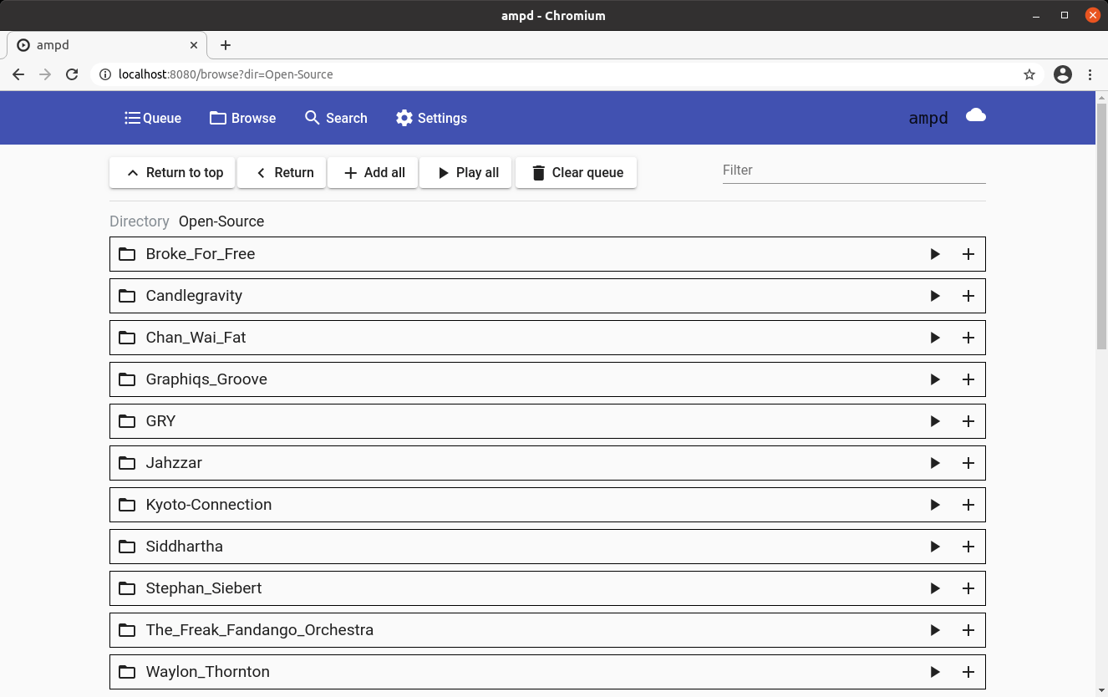Viewport: 1108px width, 697px height.
Task: Play the Stephan_Siebert folder
Action: [935, 588]
